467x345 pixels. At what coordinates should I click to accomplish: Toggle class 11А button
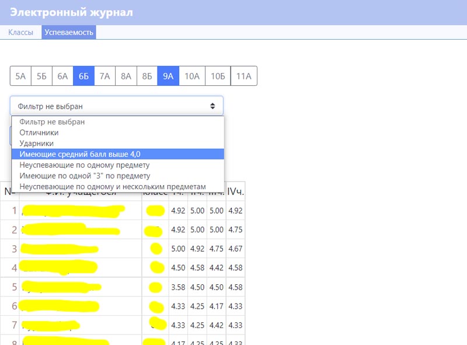click(x=243, y=76)
